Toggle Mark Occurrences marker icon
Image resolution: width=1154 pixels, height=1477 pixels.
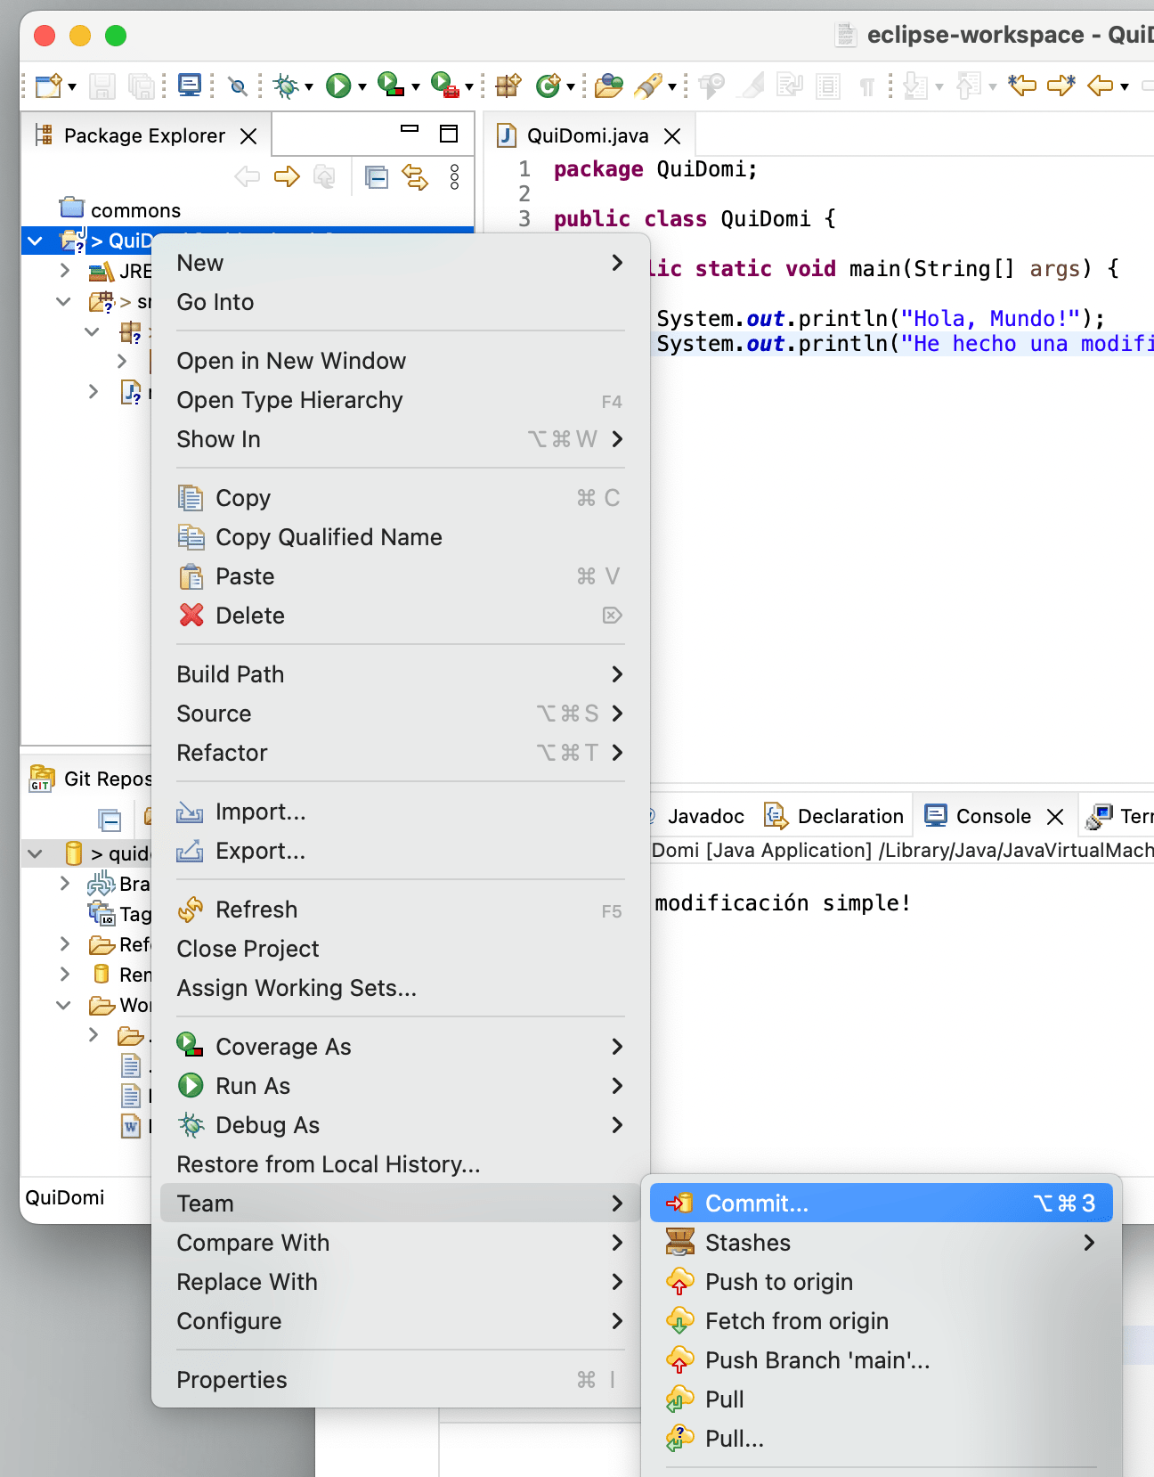click(x=752, y=86)
